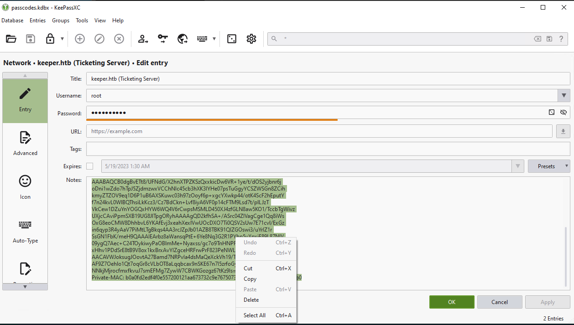Image resolution: width=574 pixels, height=325 pixels.
Task: Enable the Expires checkbox
Action: click(x=90, y=166)
